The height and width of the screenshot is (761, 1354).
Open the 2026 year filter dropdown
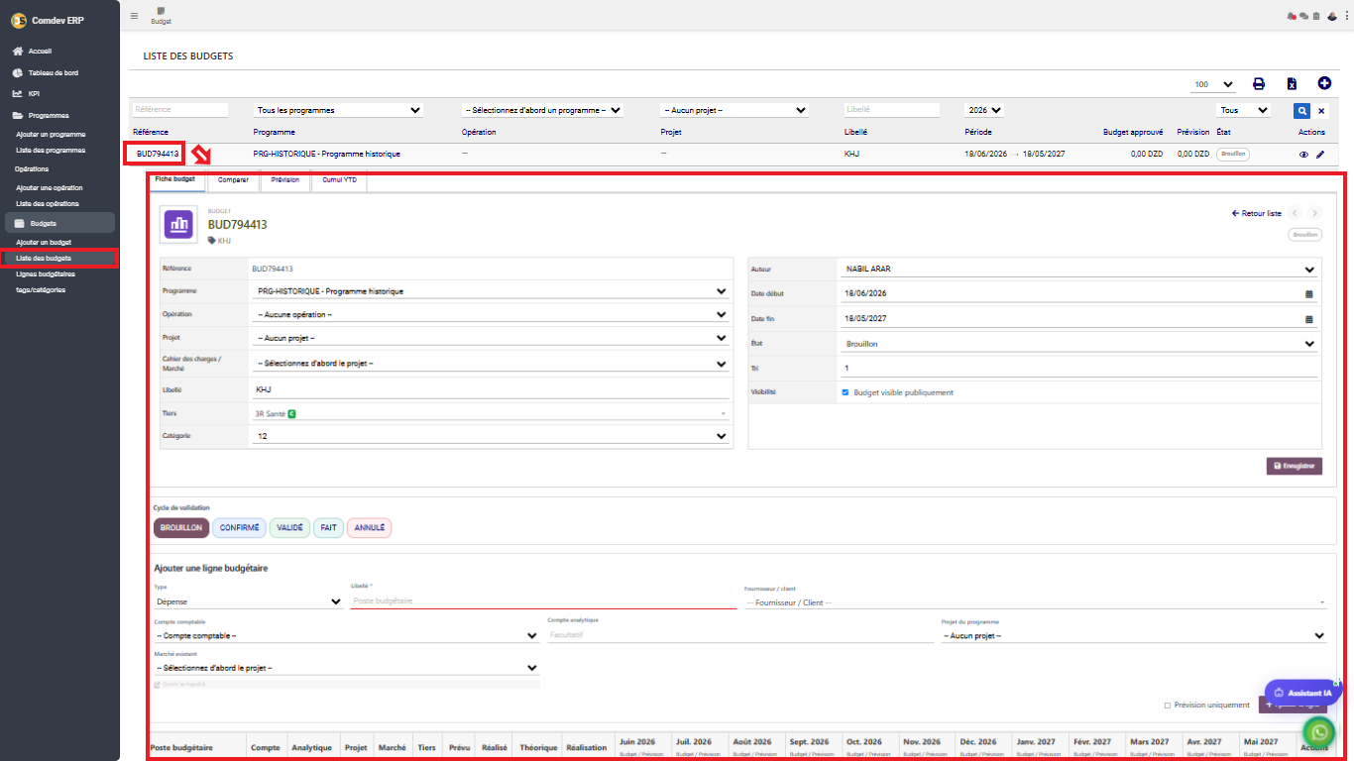tap(983, 110)
